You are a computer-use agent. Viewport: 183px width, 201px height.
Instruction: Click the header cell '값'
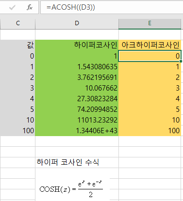click(x=17, y=45)
